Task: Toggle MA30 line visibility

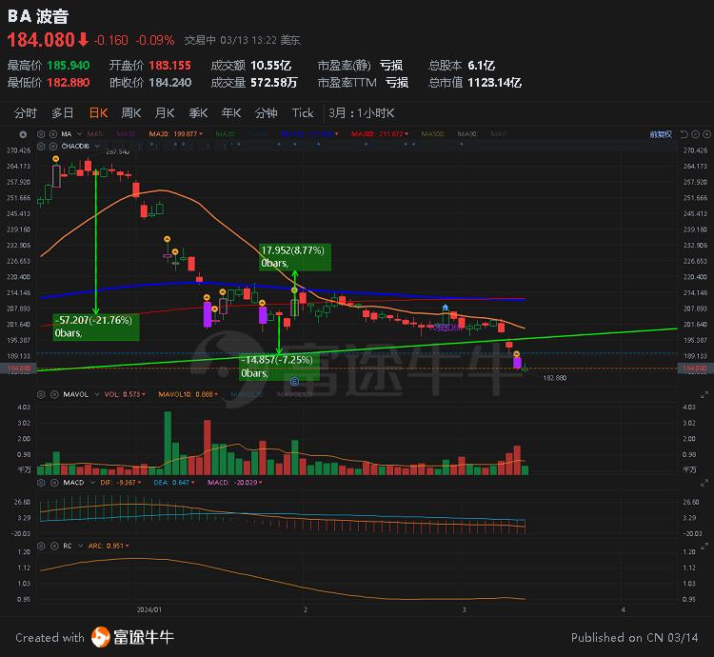Action: point(225,134)
